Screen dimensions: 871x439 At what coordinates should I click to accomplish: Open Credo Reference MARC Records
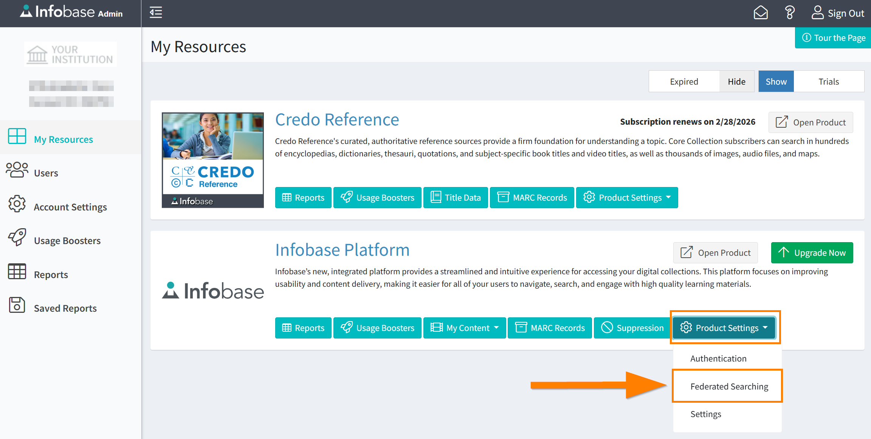(532, 198)
